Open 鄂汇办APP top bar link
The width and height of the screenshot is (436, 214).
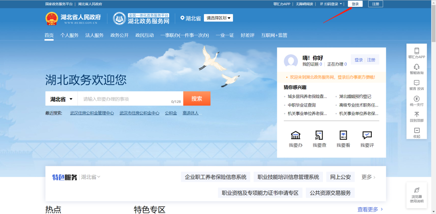pos(282,4)
